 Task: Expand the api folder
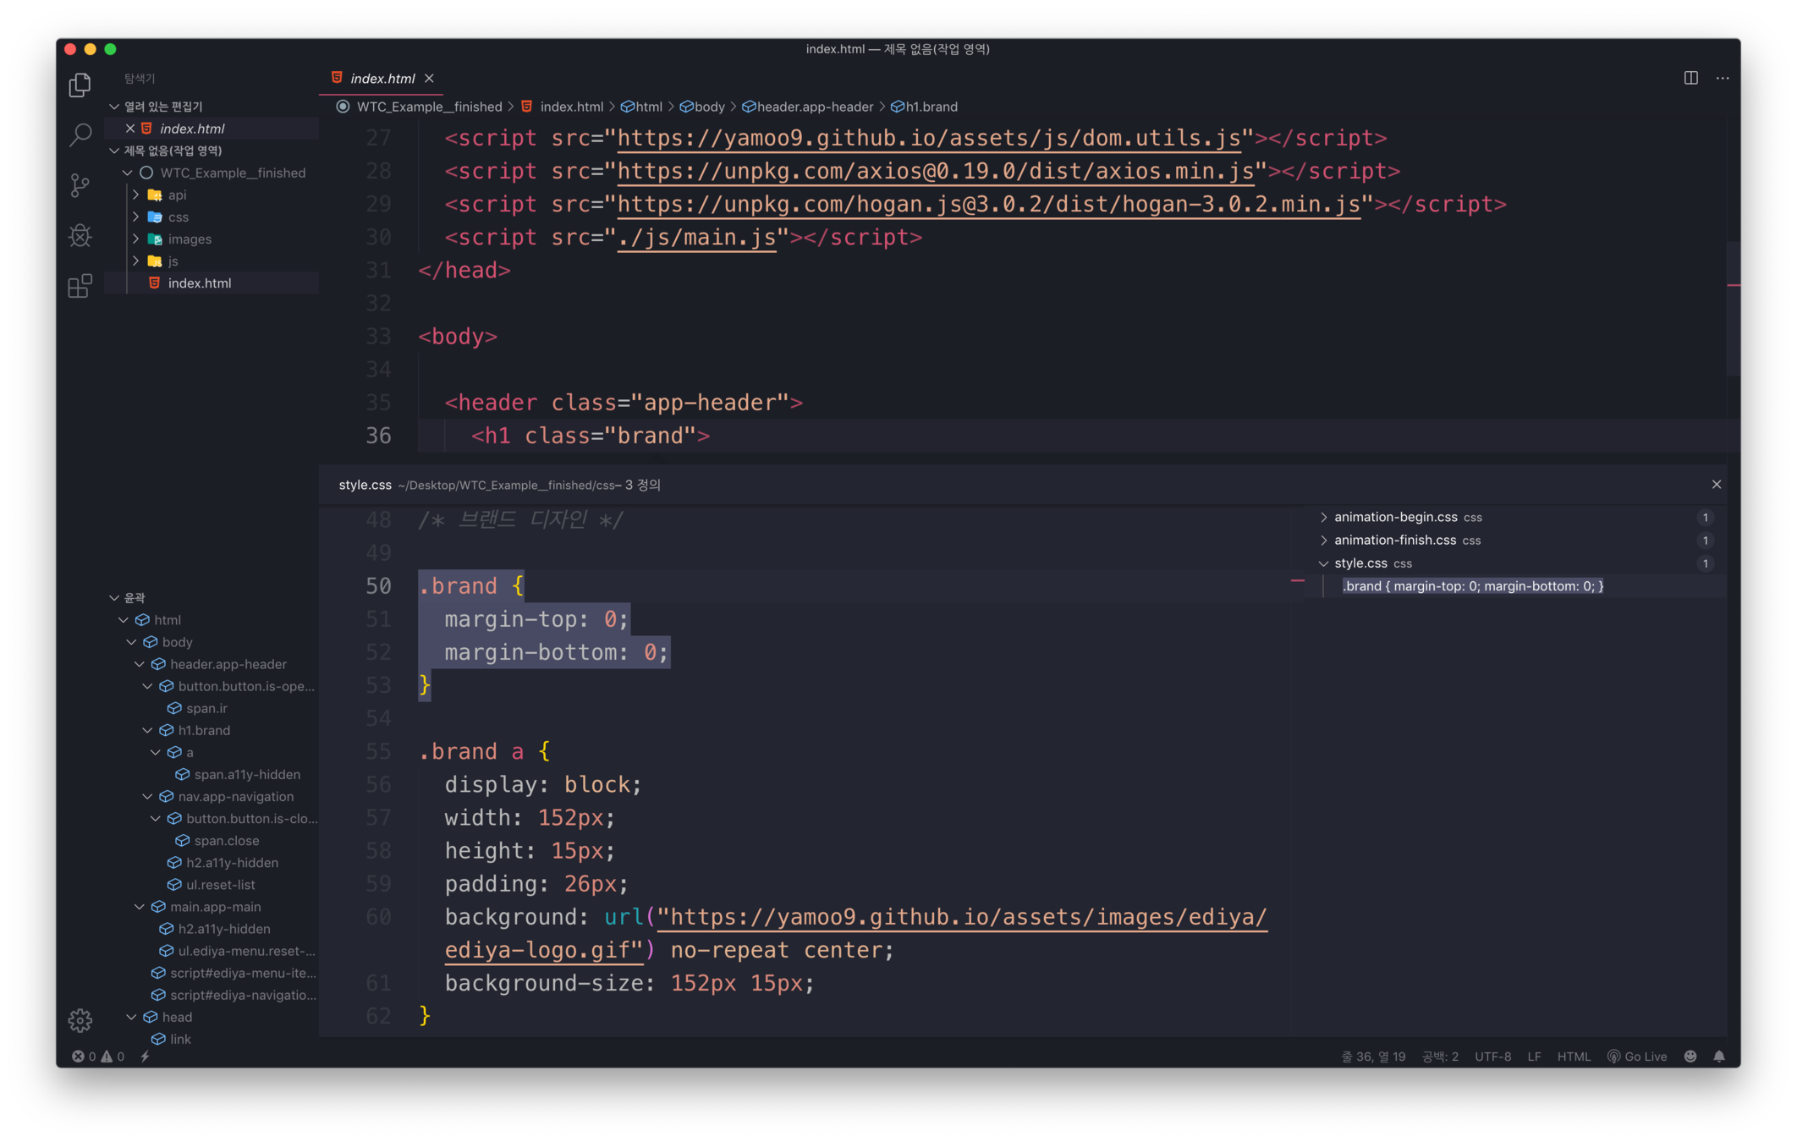pos(136,195)
